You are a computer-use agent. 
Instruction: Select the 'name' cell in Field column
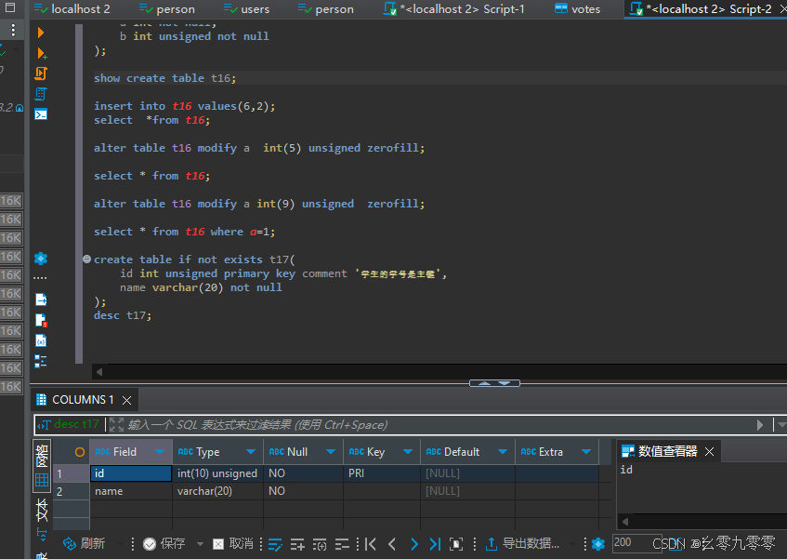pos(131,491)
